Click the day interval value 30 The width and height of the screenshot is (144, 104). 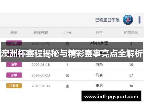point(131,86)
